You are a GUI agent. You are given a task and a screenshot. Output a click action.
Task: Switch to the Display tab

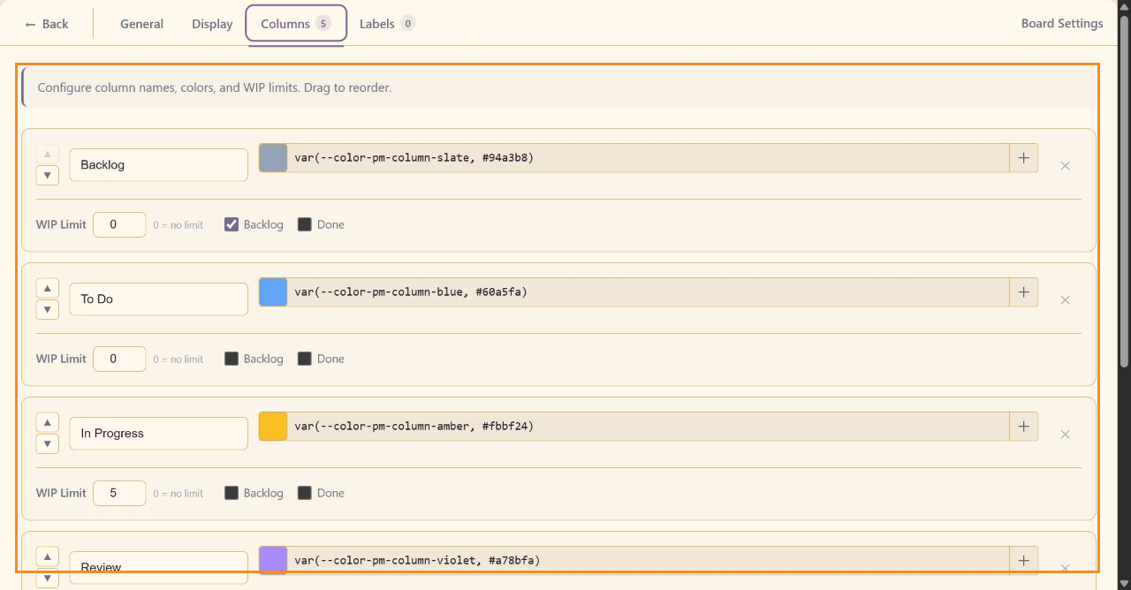212,24
